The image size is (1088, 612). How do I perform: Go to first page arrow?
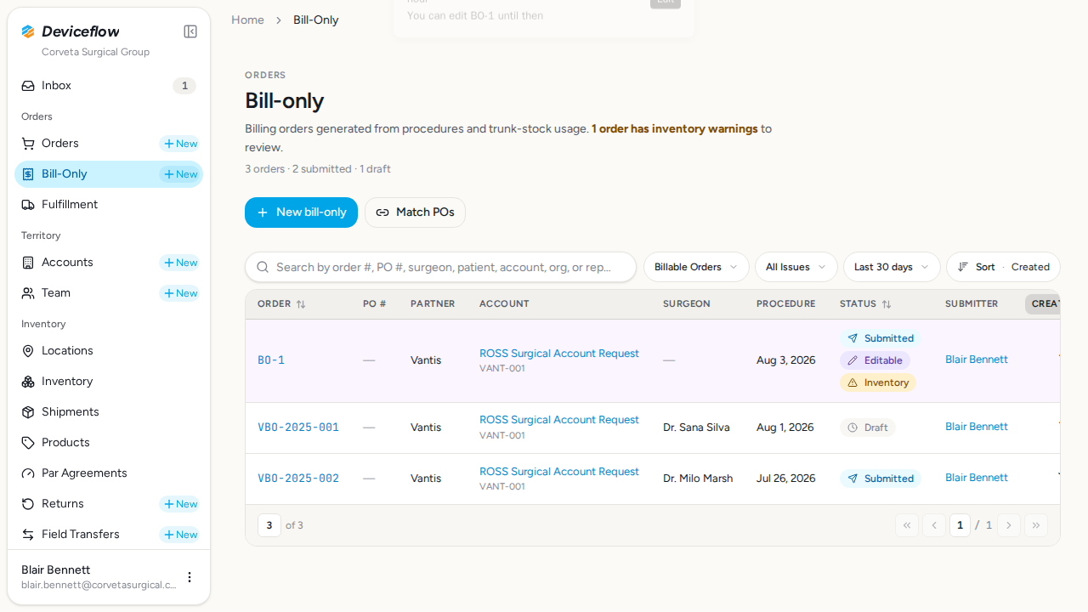907,525
